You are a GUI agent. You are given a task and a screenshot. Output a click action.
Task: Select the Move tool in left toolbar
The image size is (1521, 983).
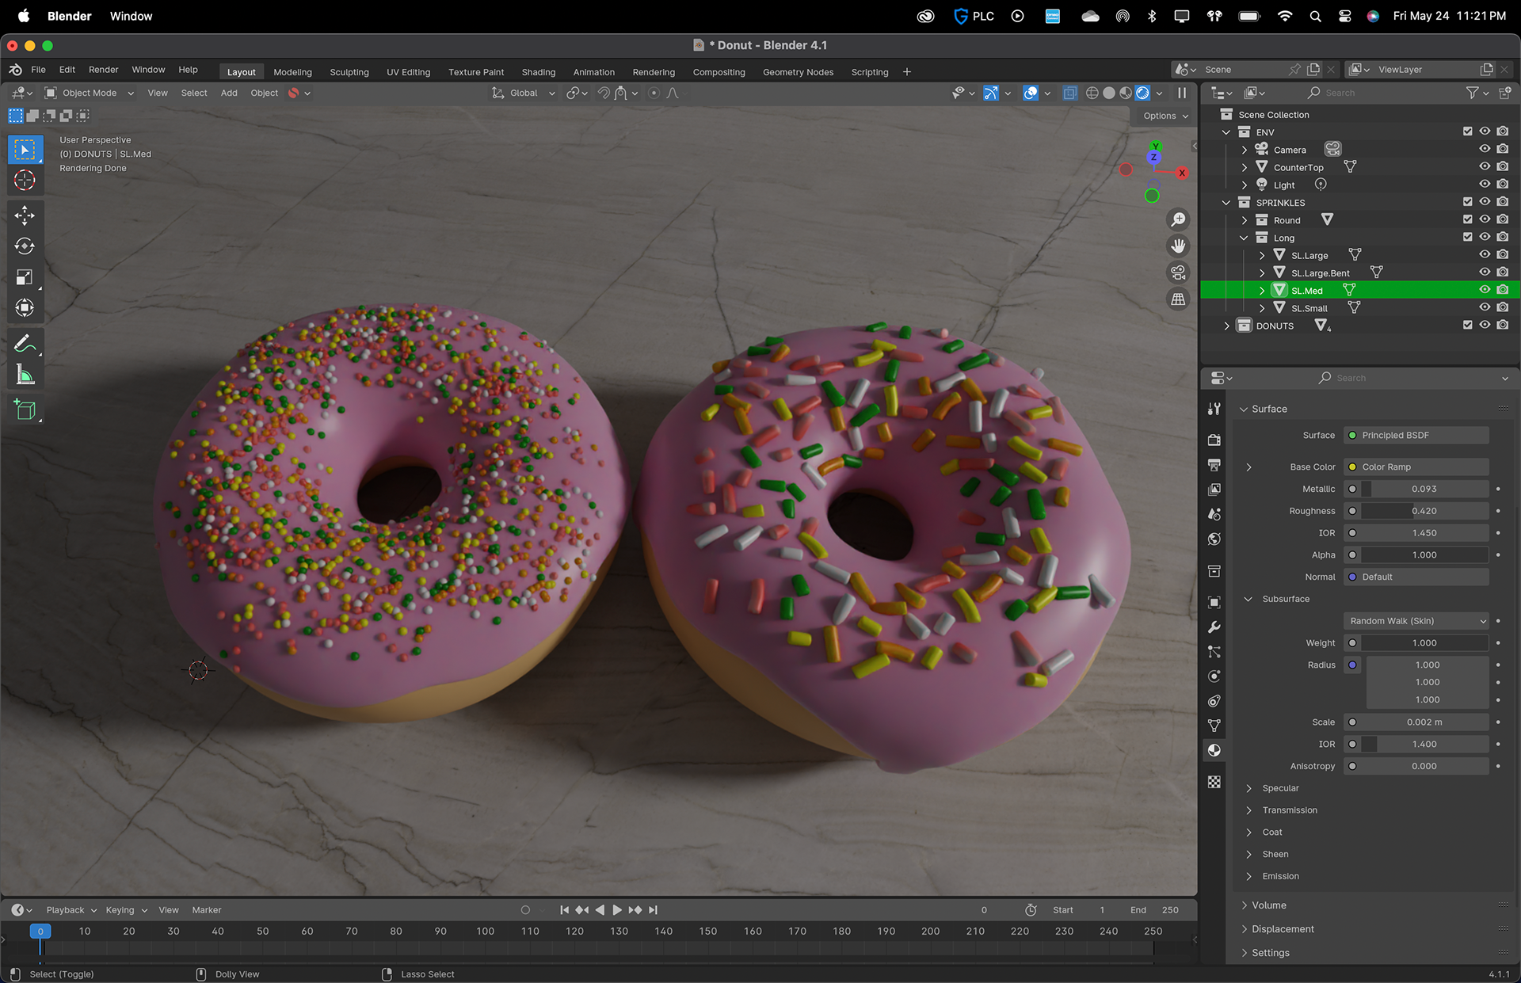pos(25,215)
